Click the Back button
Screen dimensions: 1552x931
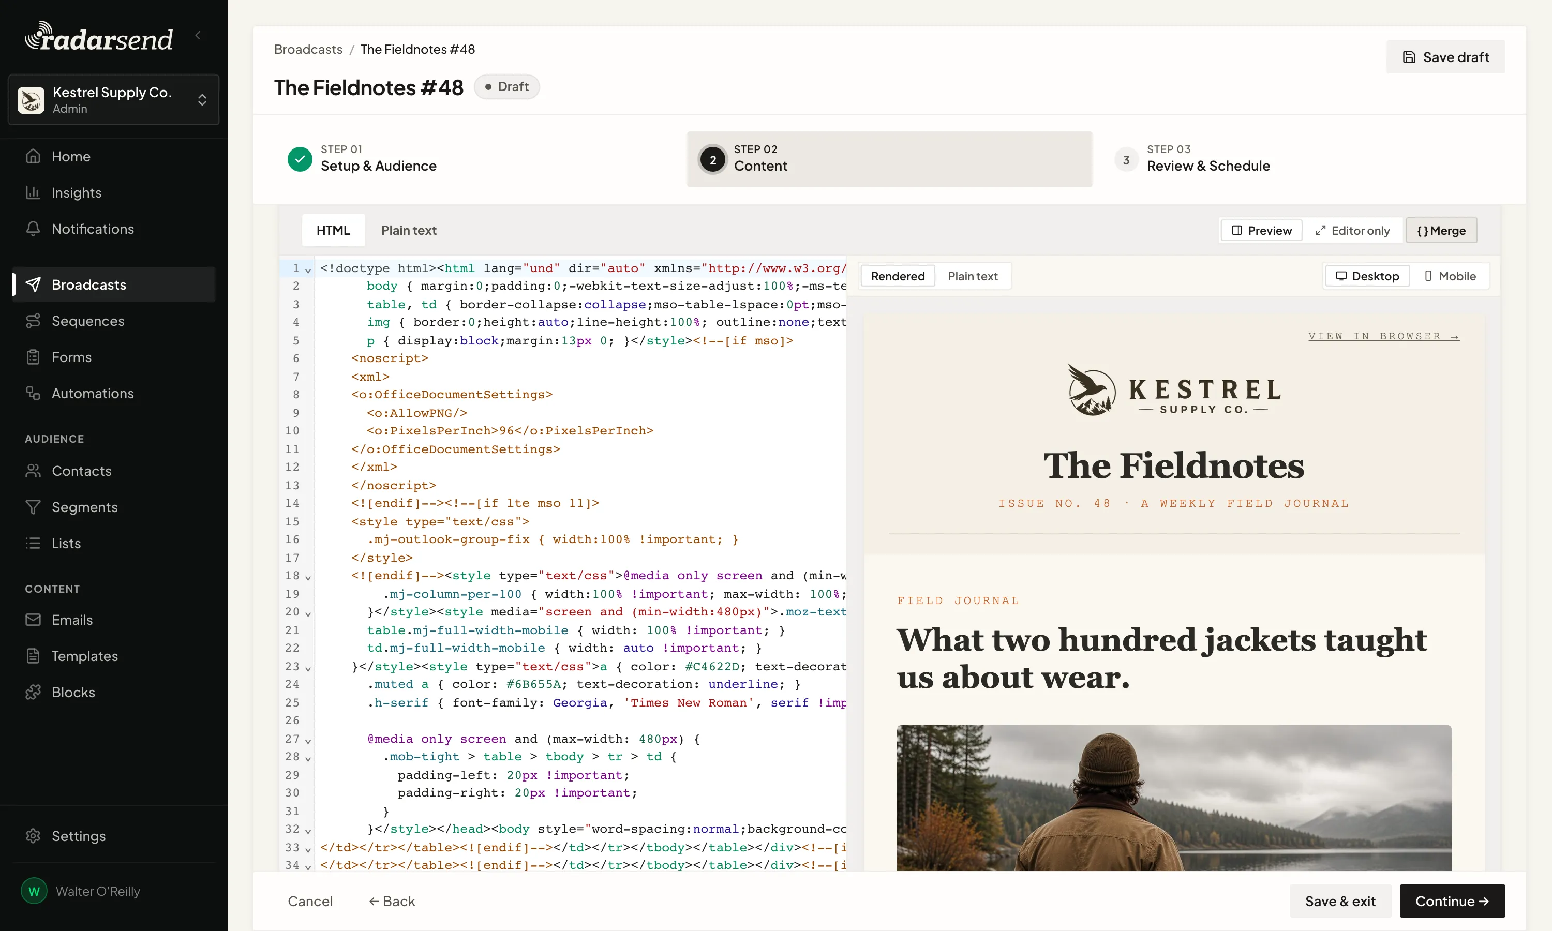point(392,901)
